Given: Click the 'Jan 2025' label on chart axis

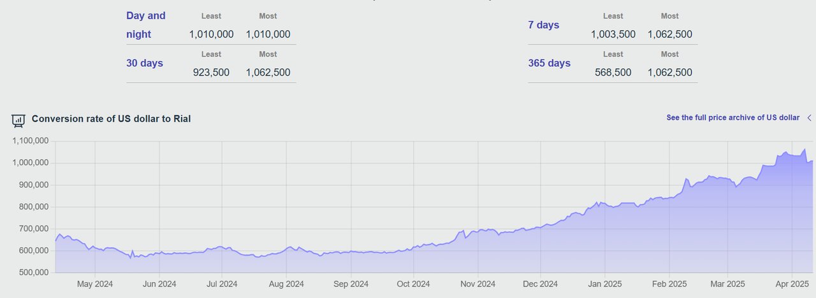Looking at the screenshot, I should click(604, 284).
